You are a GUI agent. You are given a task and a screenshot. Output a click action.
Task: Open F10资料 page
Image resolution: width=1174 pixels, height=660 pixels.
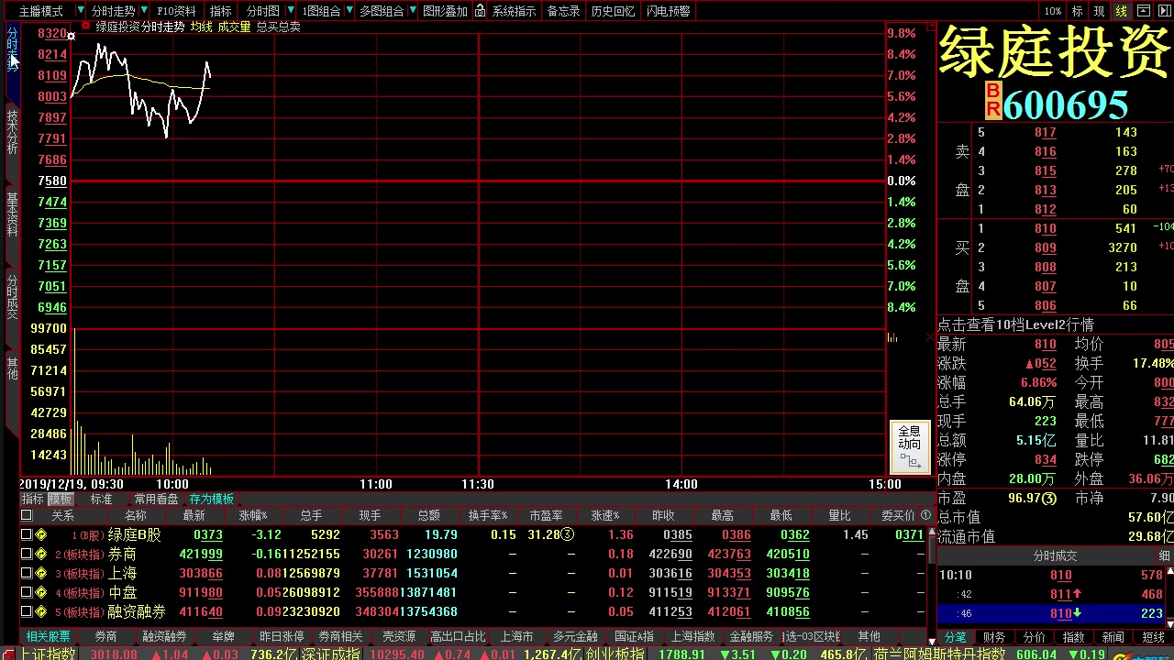[x=176, y=11]
